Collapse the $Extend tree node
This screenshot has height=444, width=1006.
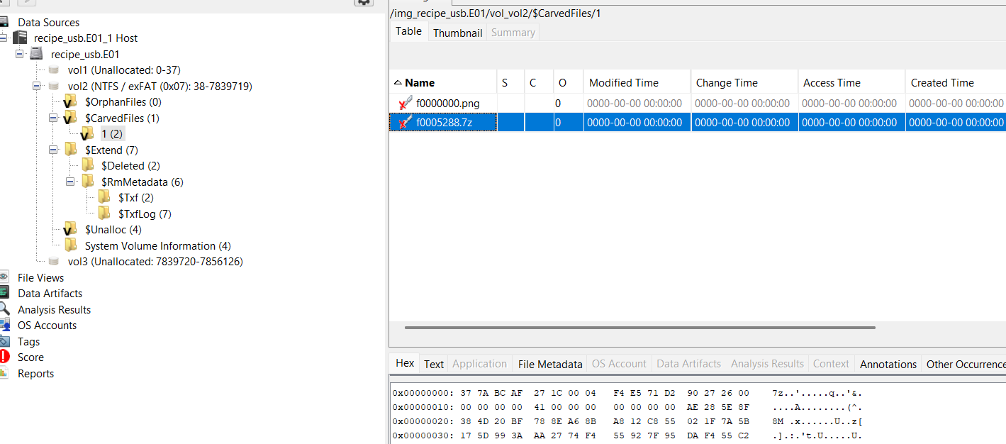pos(52,150)
